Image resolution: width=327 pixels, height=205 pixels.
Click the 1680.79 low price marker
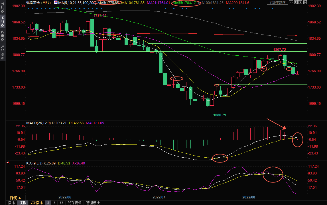[220, 115]
